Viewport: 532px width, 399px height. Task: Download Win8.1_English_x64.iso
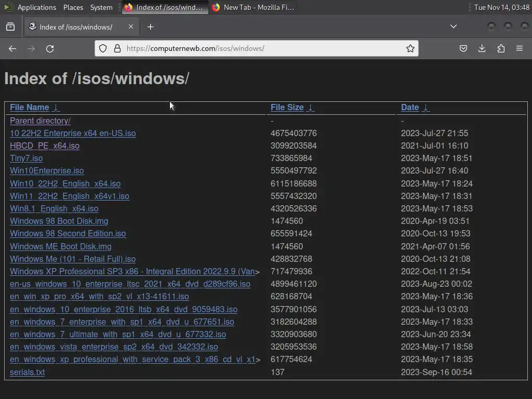[54, 209]
